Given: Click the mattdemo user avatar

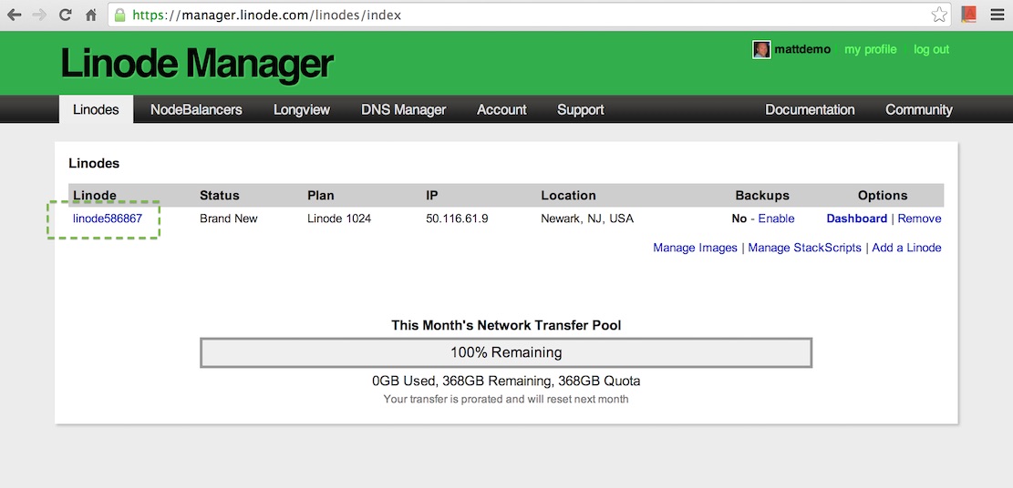Looking at the screenshot, I should [761, 50].
